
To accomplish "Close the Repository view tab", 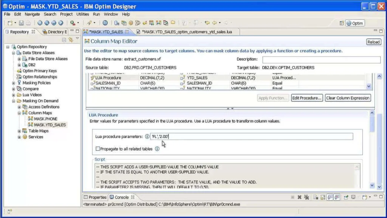I will tap(33, 32).
